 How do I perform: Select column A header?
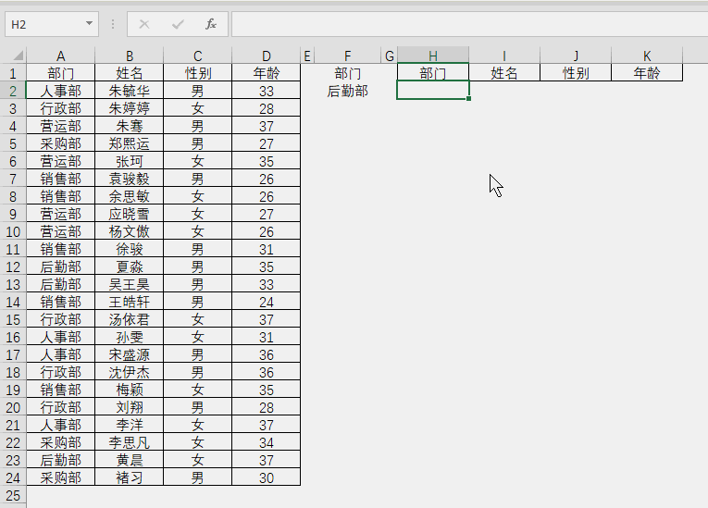60,56
